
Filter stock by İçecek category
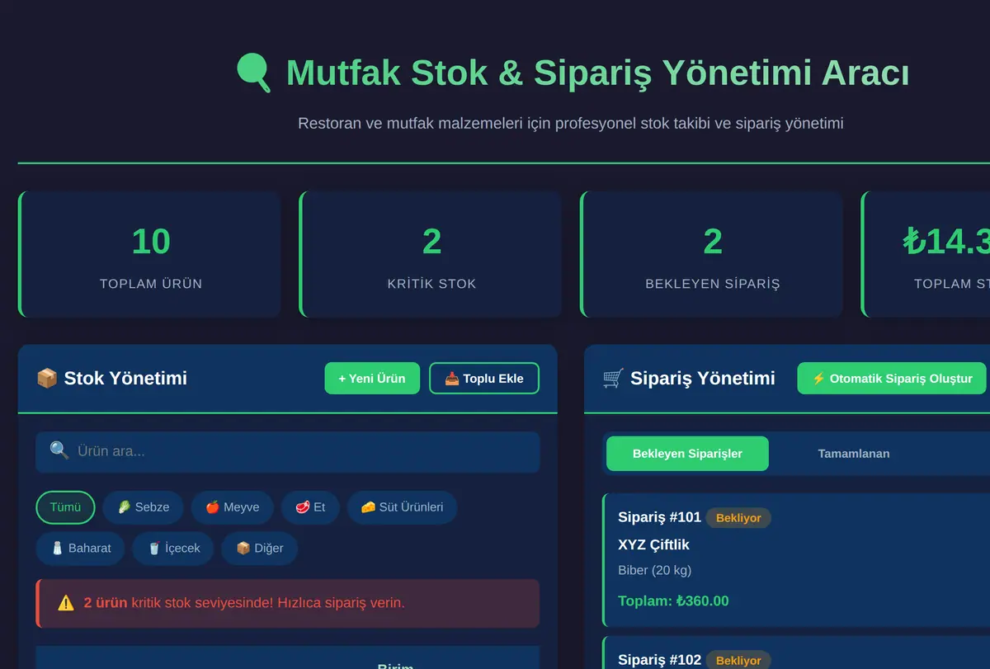[x=173, y=549]
